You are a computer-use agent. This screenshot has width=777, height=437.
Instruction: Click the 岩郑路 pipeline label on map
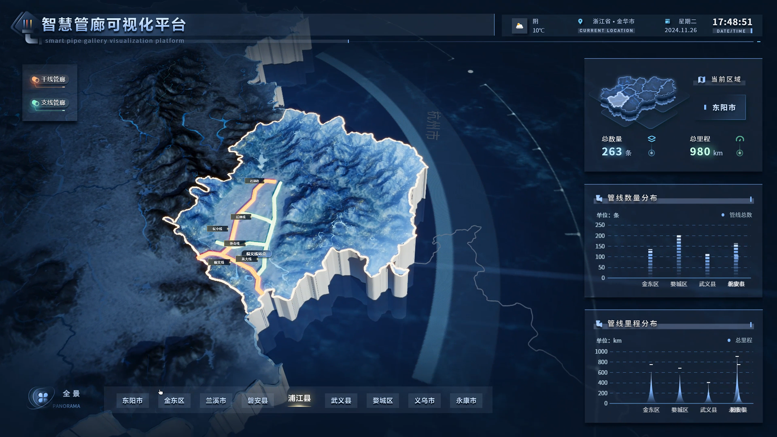pyautogui.click(x=255, y=181)
